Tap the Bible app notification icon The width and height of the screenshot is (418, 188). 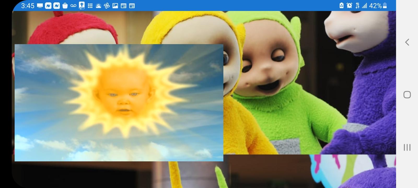[82, 5]
